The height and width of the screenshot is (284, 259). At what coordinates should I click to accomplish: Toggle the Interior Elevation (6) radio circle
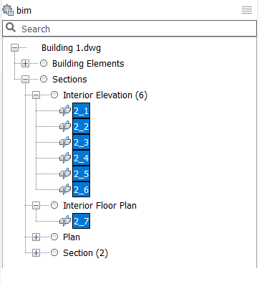(54, 95)
